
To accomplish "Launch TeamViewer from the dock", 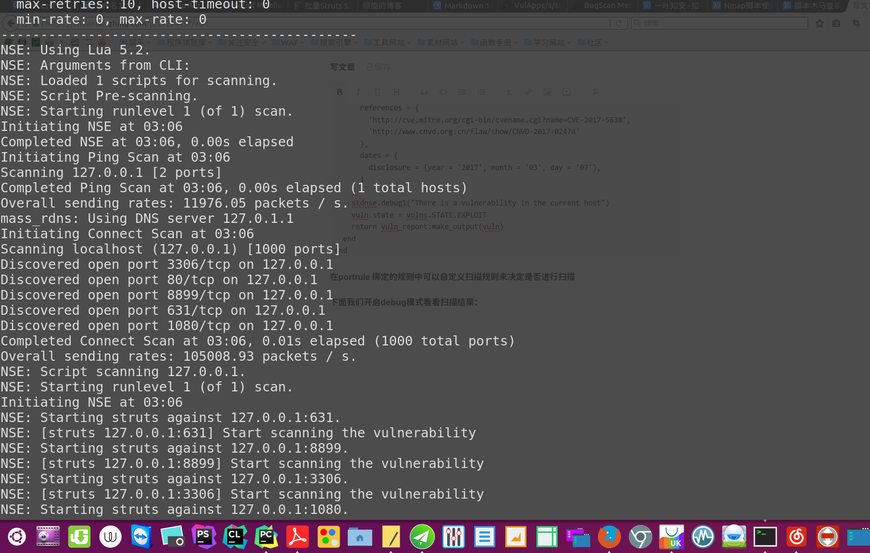I will 141,537.
